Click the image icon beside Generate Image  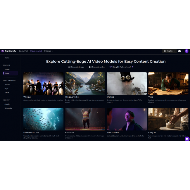[69, 67]
